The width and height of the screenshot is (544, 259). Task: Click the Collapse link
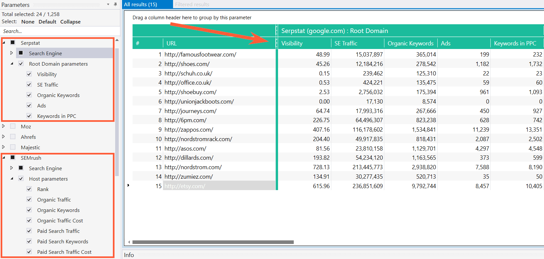70,22
